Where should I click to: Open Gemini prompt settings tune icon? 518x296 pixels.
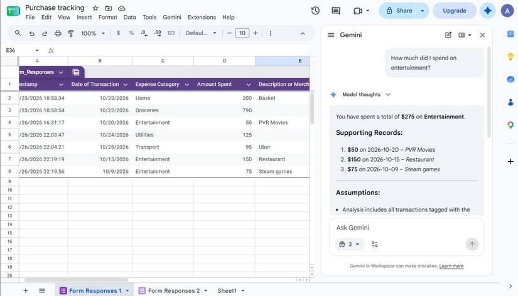point(375,244)
